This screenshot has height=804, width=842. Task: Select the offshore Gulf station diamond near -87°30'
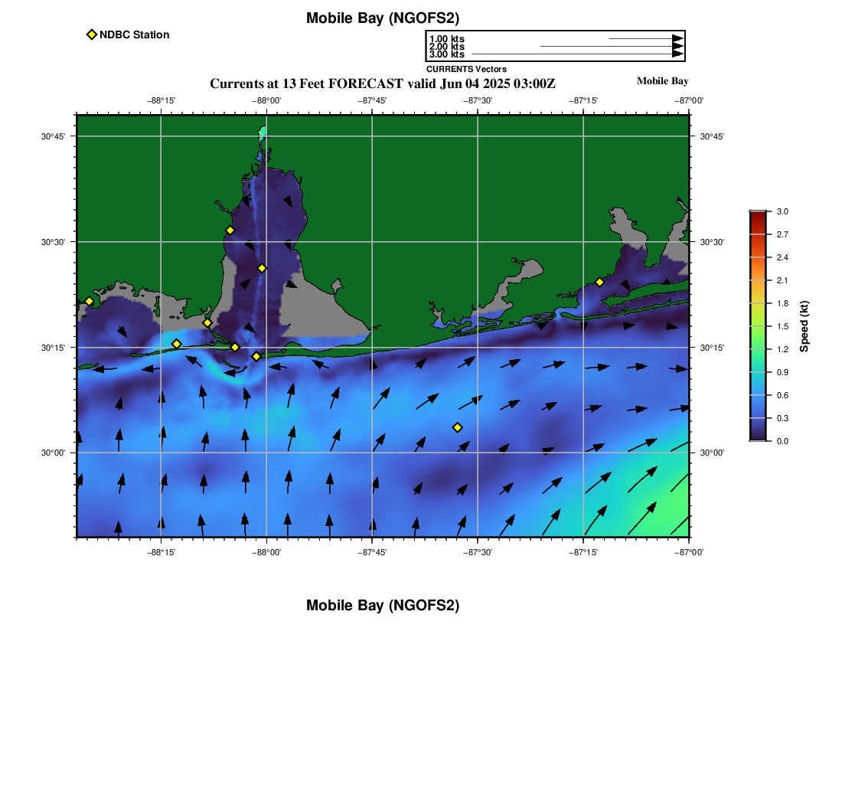tap(458, 427)
